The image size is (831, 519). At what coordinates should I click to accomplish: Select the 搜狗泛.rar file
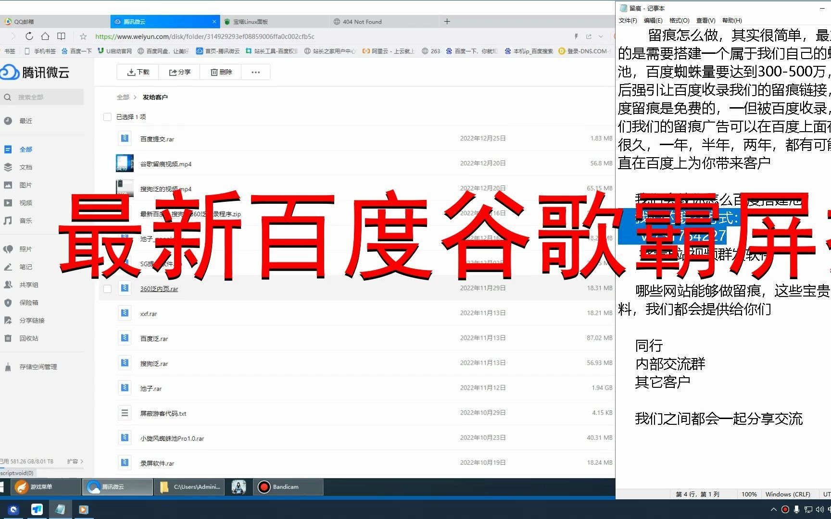point(154,364)
